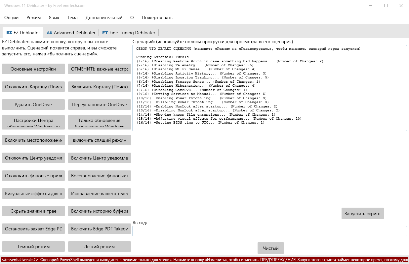Click the AD icon for Advanced Debloater
Viewport: 409px width, 264px height.
(50, 33)
